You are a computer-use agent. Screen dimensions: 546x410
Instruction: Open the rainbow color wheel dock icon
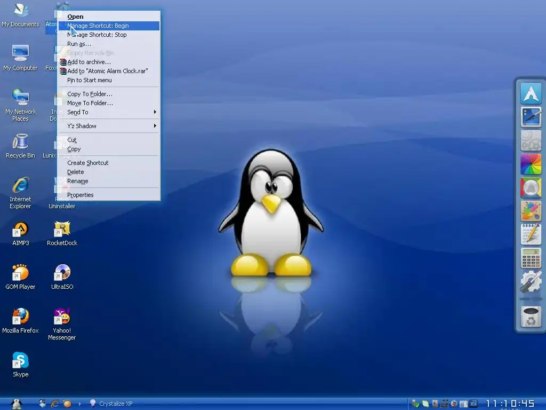point(531,164)
